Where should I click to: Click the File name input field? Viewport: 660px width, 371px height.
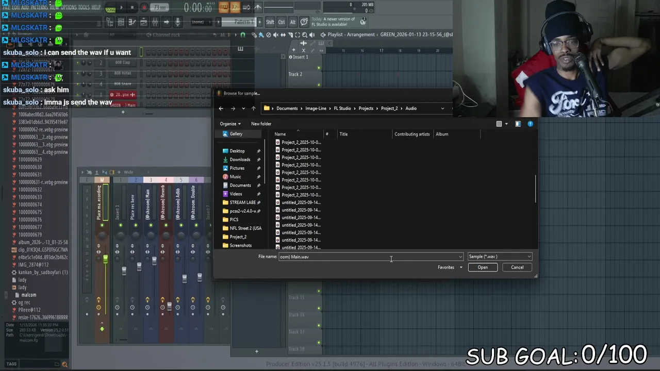pyautogui.click(x=370, y=257)
